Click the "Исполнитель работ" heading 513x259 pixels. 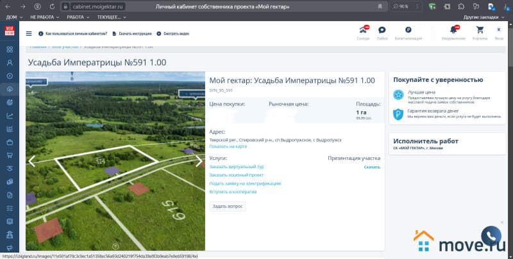(426, 141)
